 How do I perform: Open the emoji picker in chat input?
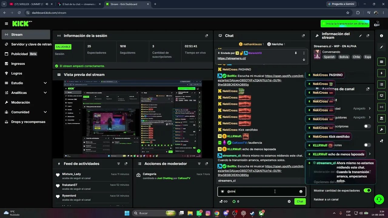coord(301,191)
